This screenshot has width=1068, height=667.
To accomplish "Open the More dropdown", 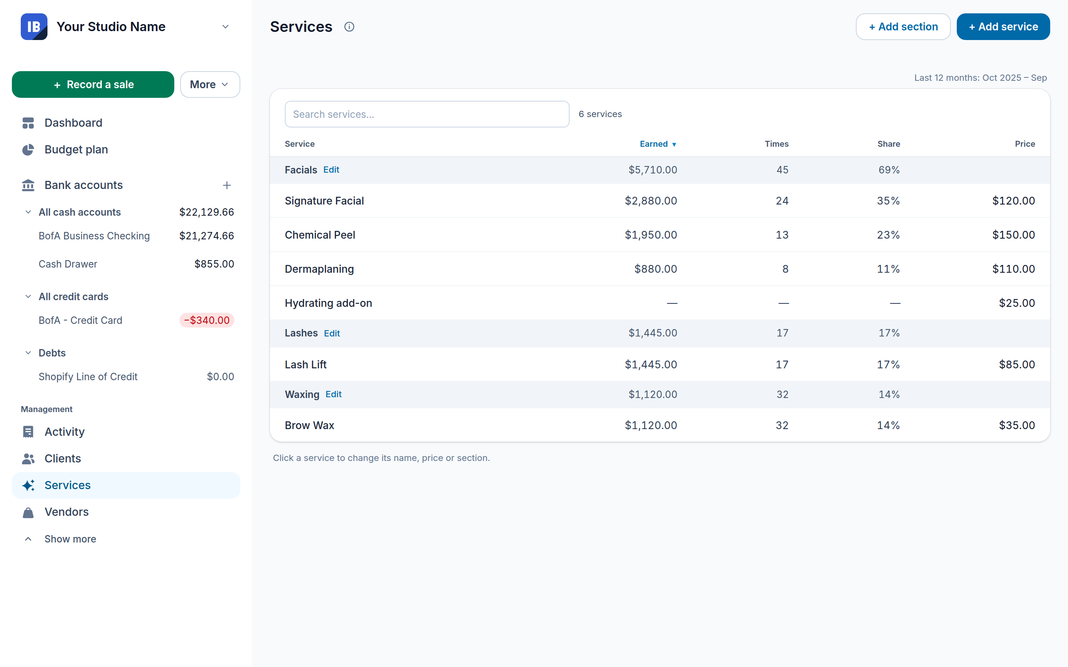I will pyautogui.click(x=210, y=84).
